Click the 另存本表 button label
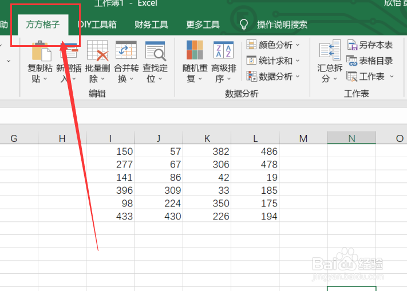This screenshot has width=407, height=291. (x=376, y=45)
